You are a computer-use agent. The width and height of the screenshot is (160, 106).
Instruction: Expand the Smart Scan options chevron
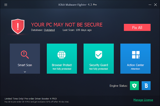(25, 71)
